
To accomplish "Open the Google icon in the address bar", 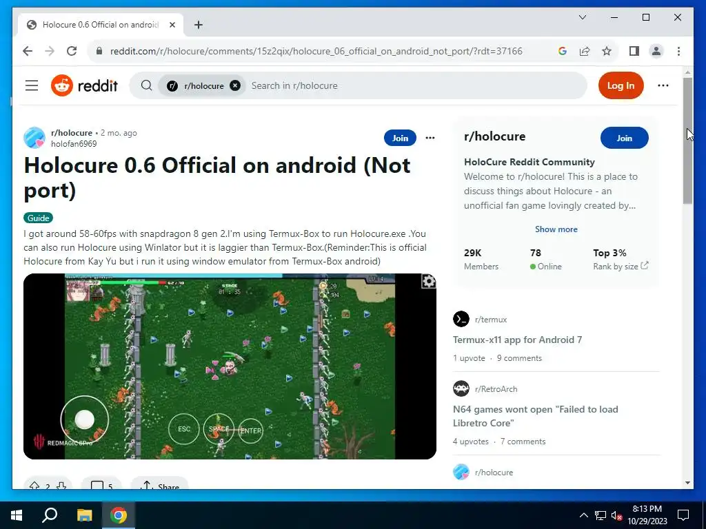I will pos(563,51).
